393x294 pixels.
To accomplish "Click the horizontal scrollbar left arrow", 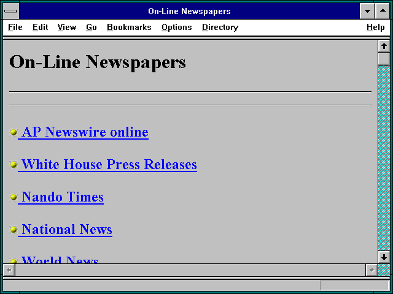I will (x=9, y=270).
